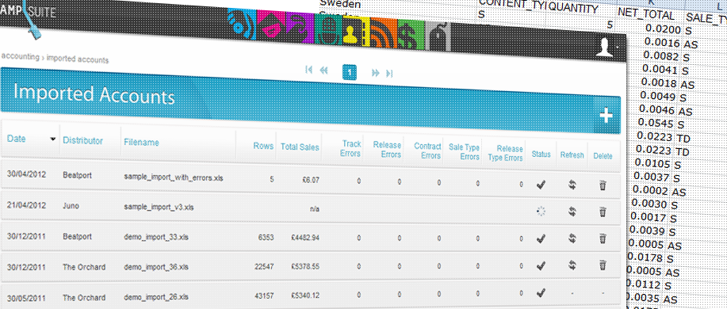Open the green dollar accounting module
Screen dimensions: 727x309
[x=411, y=35]
